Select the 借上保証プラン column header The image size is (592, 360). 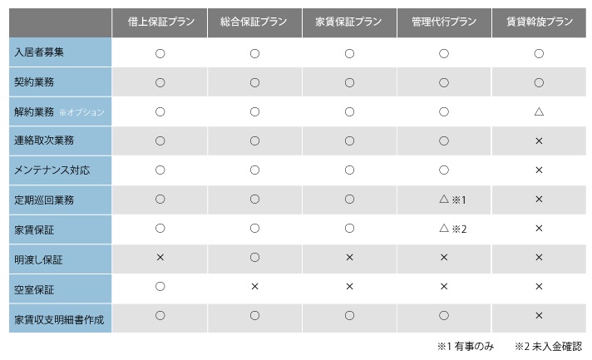pos(160,22)
